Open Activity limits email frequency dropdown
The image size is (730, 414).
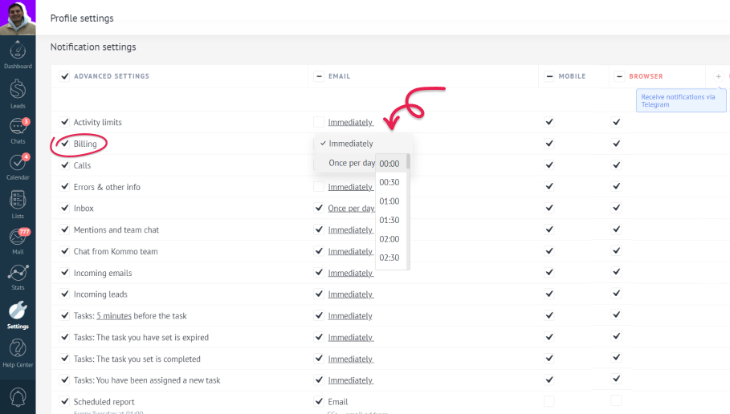(x=351, y=122)
